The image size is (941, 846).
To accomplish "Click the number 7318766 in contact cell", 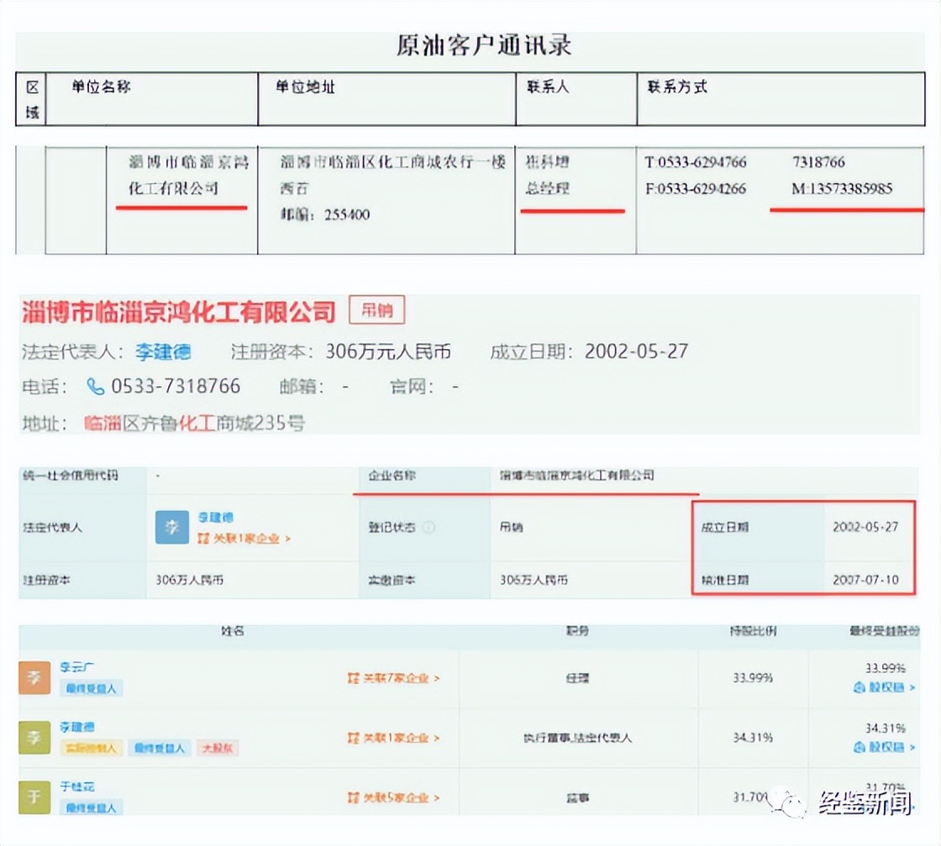I will (818, 162).
